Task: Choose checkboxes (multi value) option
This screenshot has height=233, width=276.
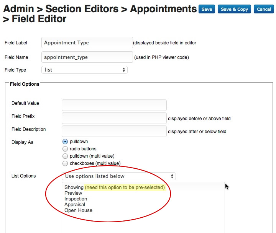Action: (65, 163)
